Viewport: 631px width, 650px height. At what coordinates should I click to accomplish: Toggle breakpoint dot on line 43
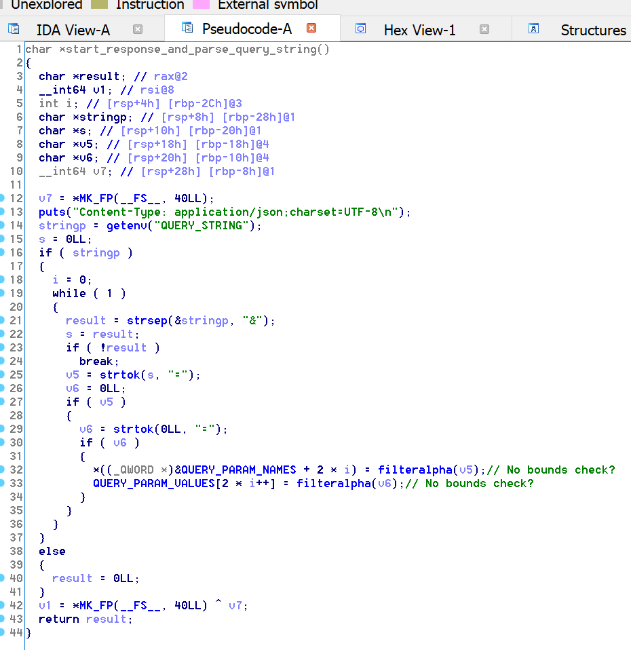[1, 619]
